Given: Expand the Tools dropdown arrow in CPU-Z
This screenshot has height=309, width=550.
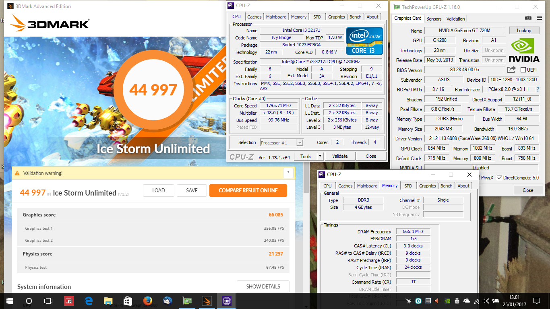Looking at the screenshot, I should click(x=320, y=156).
